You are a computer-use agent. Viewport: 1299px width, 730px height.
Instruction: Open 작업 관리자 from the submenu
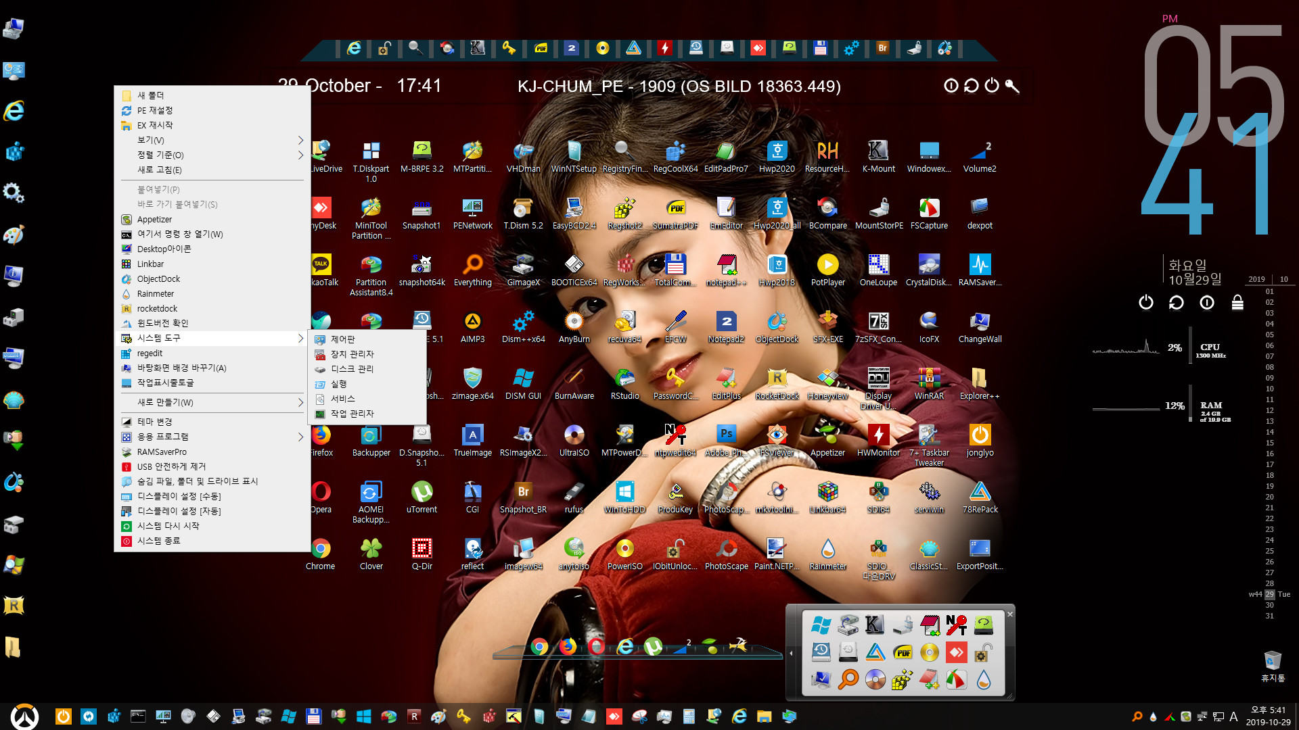point(367,414)
